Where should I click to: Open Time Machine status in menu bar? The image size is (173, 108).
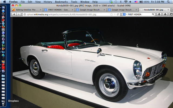(116, 2)
